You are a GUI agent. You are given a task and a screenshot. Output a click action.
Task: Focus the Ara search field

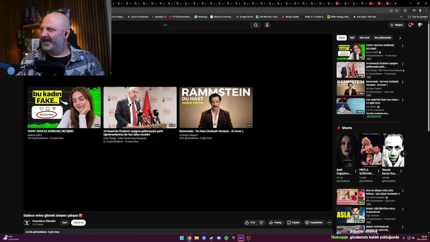(206, 25)
